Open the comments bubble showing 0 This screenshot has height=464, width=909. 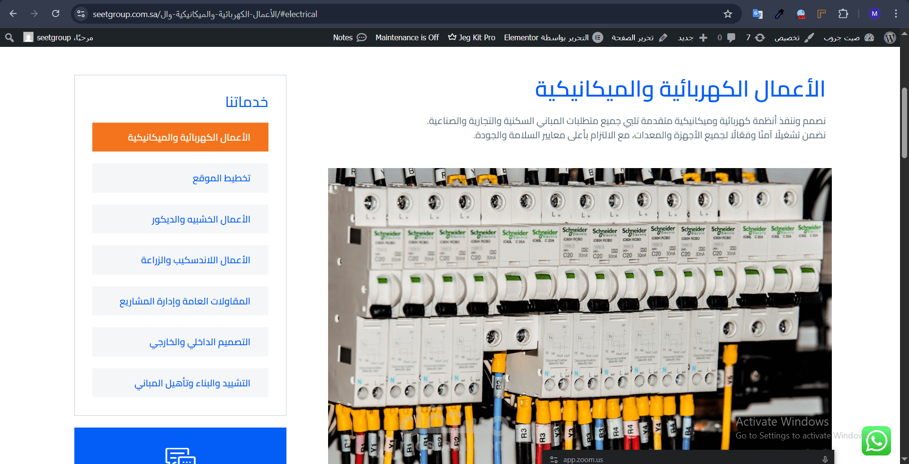point(726,37)
